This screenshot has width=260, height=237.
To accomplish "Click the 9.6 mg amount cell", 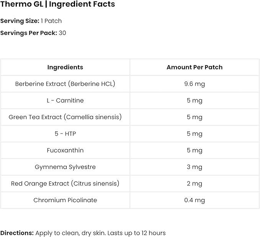I will pos(195,84).
